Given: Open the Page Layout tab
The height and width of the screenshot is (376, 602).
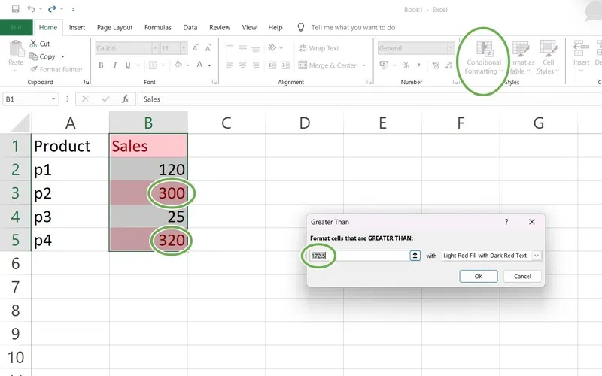Looking at the screenshot, I should click(115, 27).
